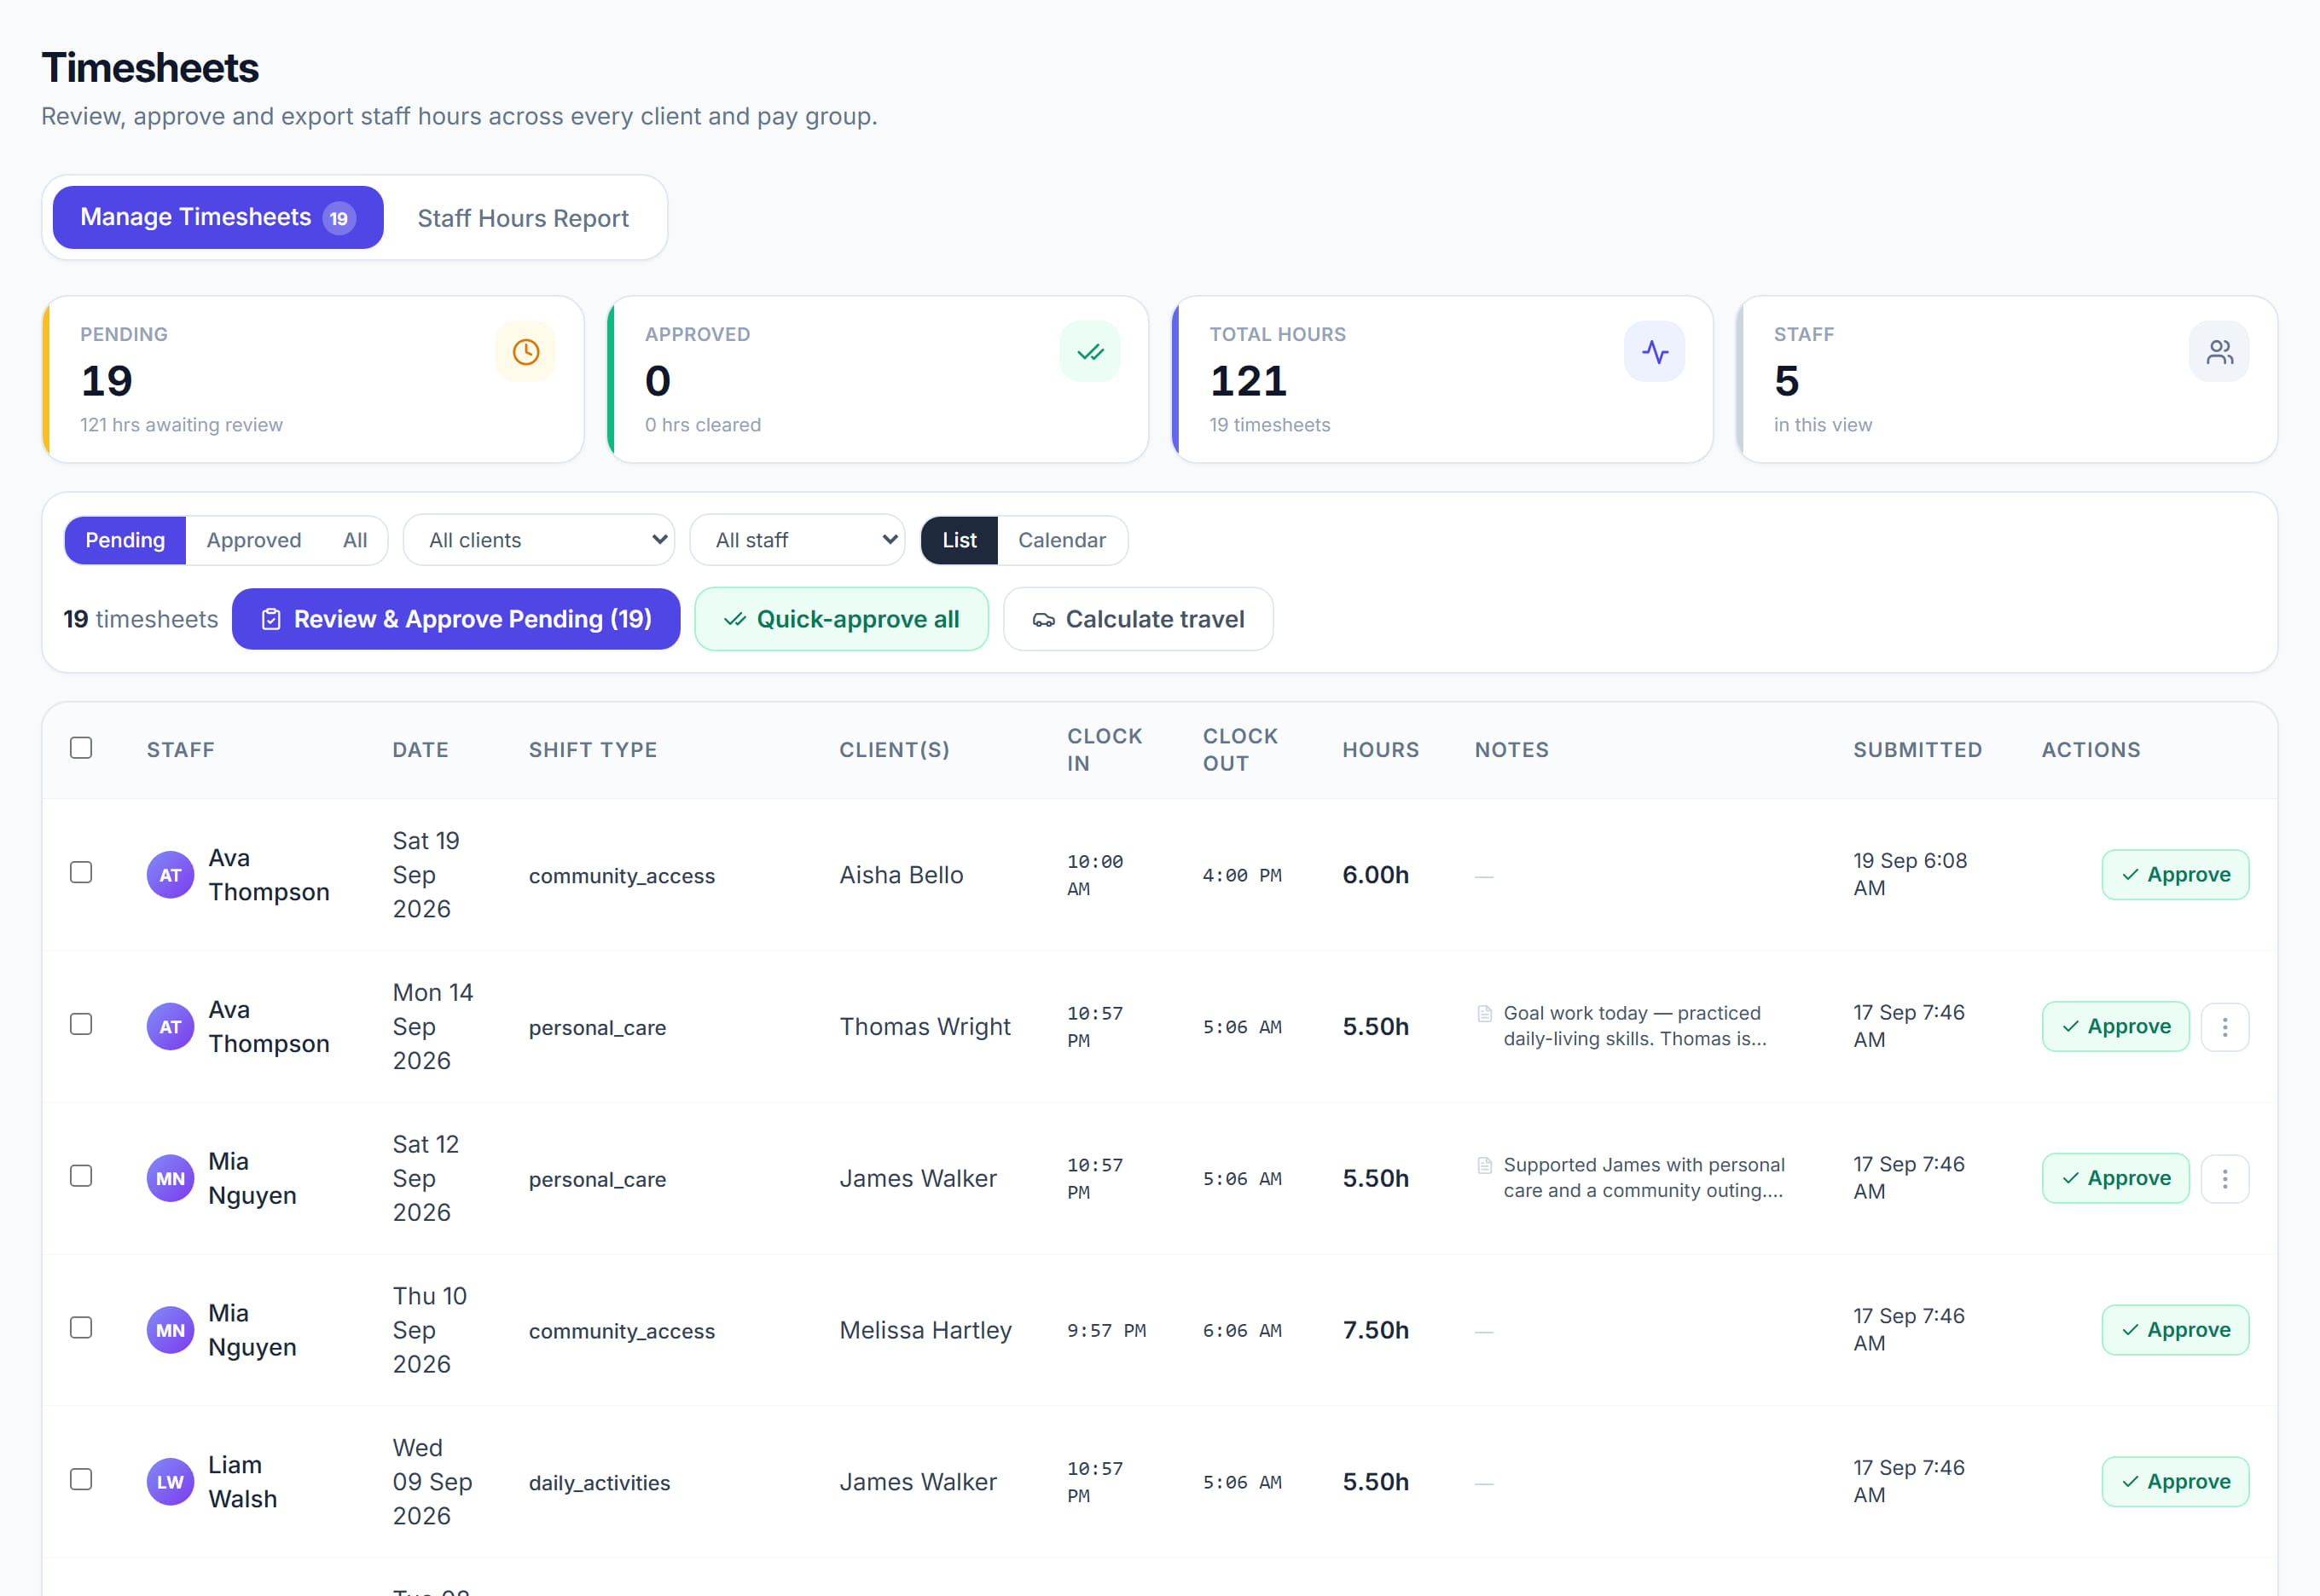
Task: Click the Staff card people icon
Action: (2219, 352)
